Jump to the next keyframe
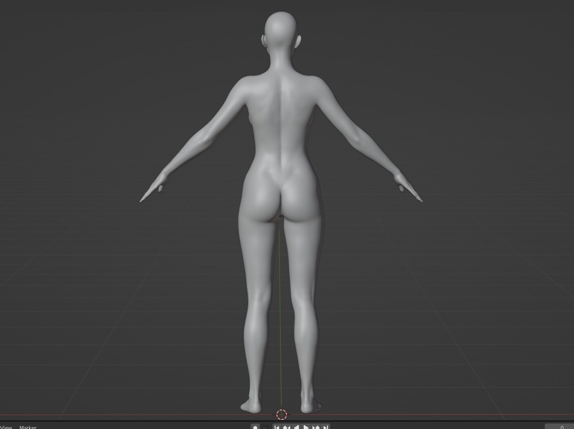Screen dimensions: 574x429 pos(316,427)
